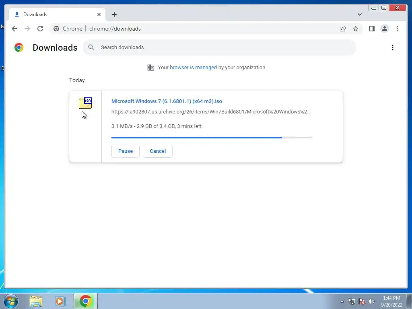Reload the downloads page
412x309 pixels.
coord(40,29)
